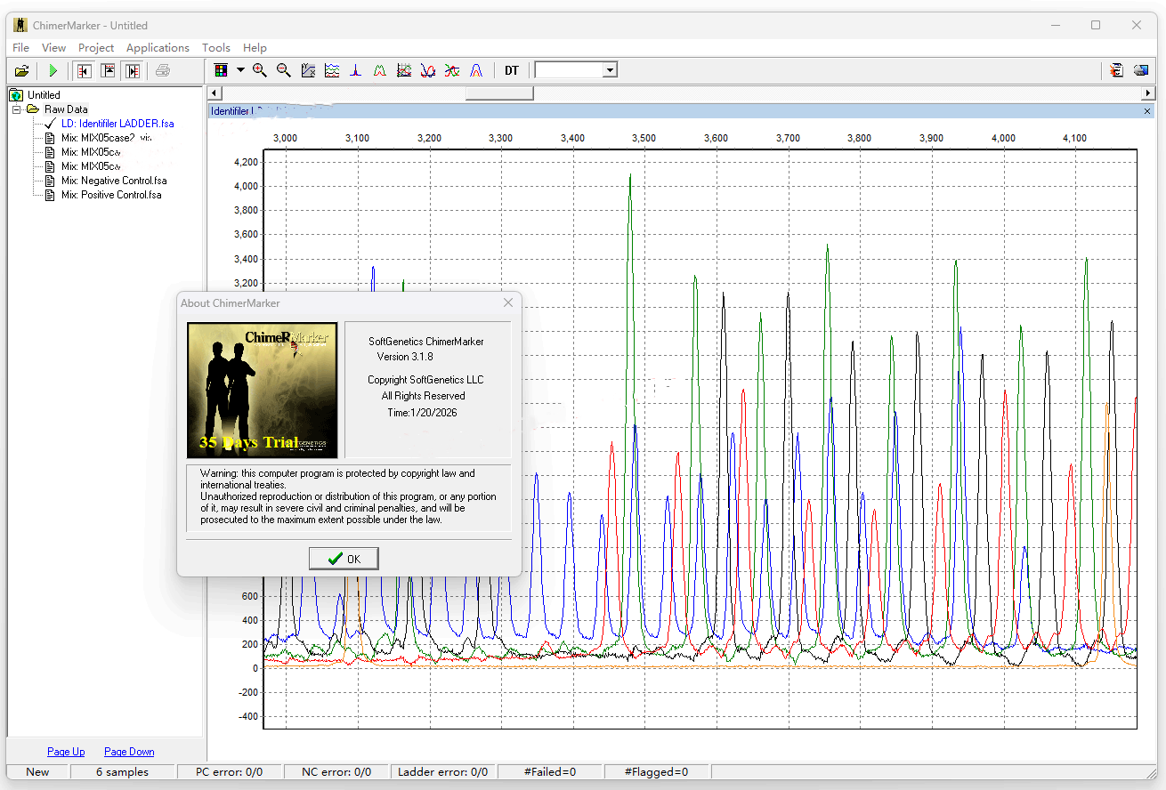The image size is (1166, 790).
Task: Open the View menu
Action: [x=53, y=48]
